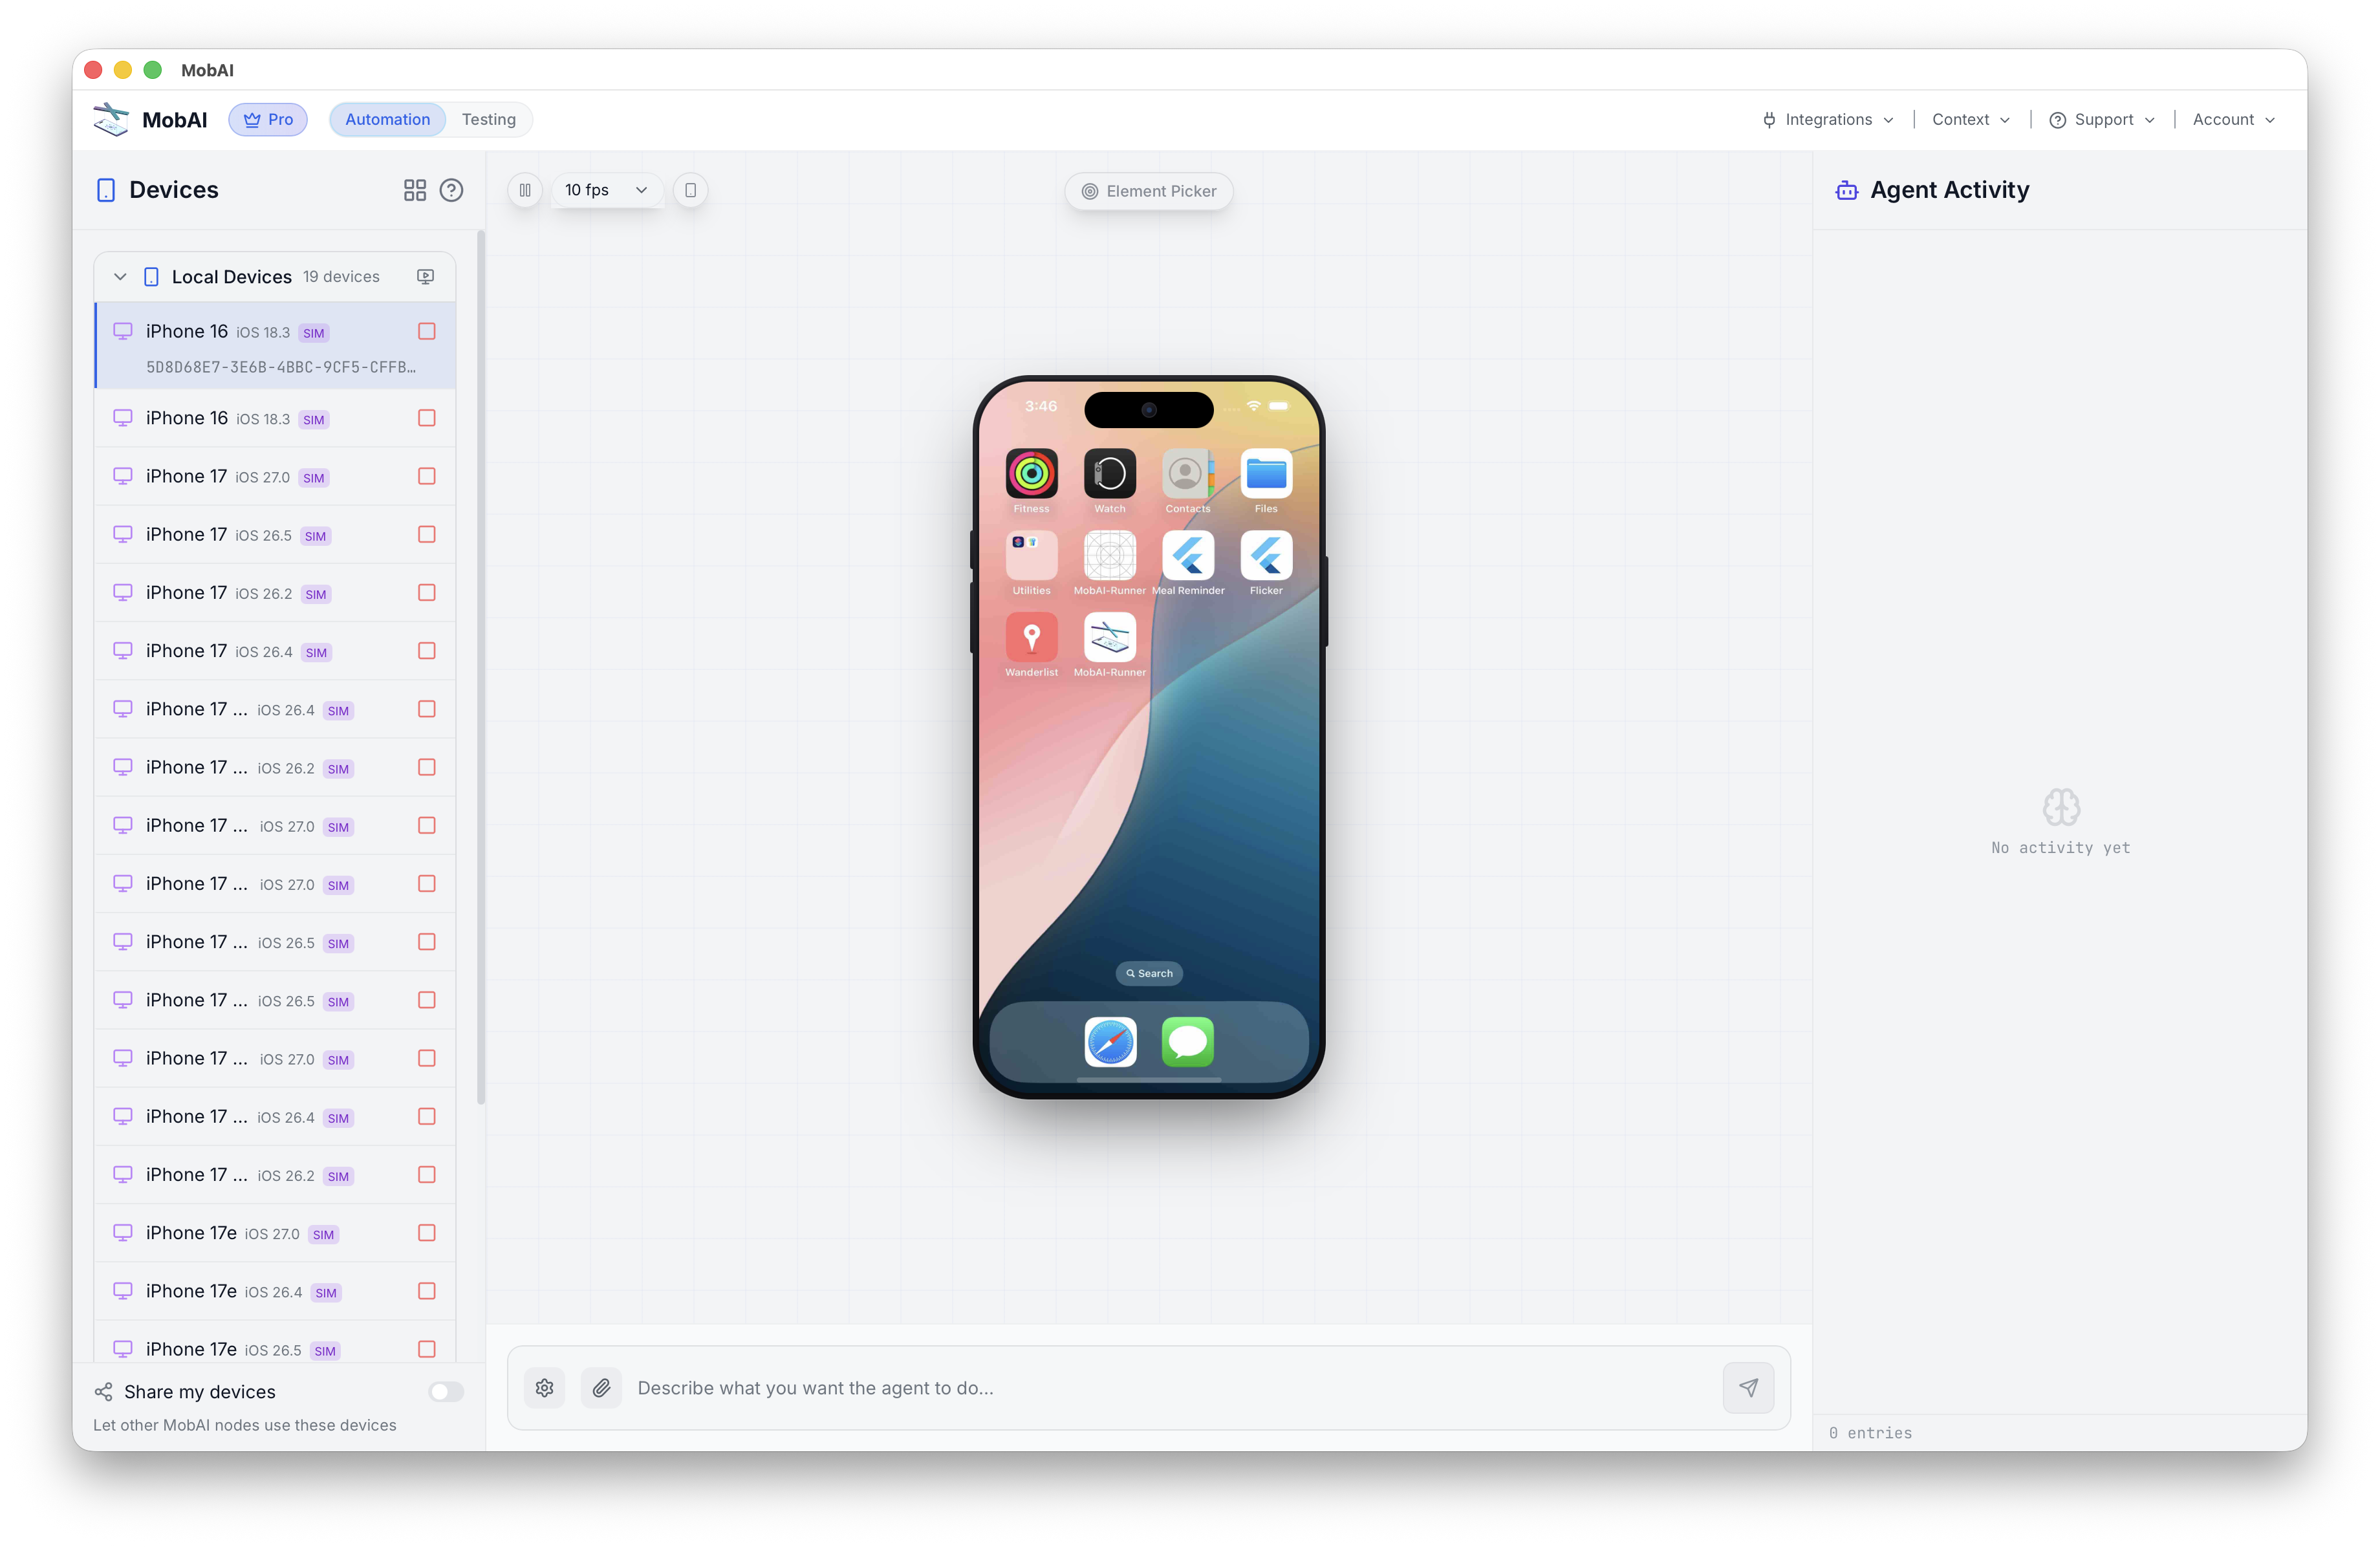Open MobAI-Runner app beside Utilities folder
Viewport: 2380px width, 1547px height.
pyautogui.click(x=1110, y=556)
